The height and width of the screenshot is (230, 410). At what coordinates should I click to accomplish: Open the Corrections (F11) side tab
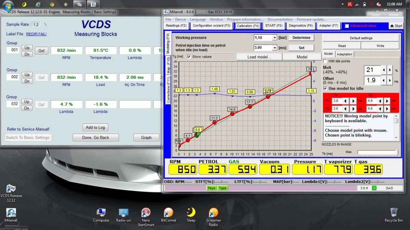point(168,90)
